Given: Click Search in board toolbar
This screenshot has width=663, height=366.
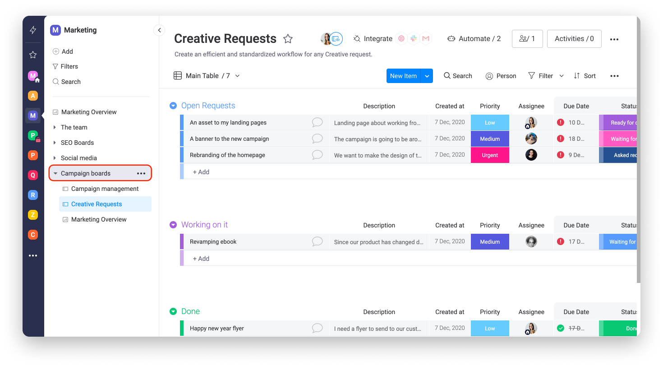Looking at the screenshot, I should coord(458,76).
